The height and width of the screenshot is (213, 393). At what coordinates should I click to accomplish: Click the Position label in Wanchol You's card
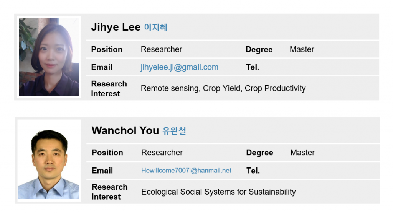[107, 153]
